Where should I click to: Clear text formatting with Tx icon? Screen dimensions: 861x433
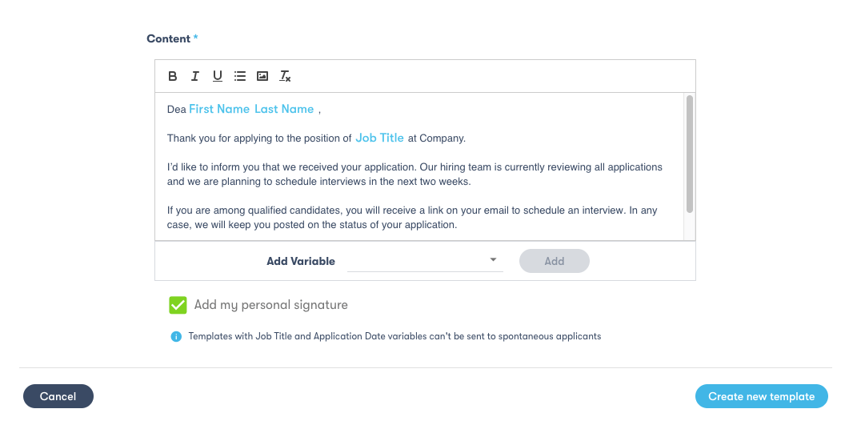[x=285, y=76]
